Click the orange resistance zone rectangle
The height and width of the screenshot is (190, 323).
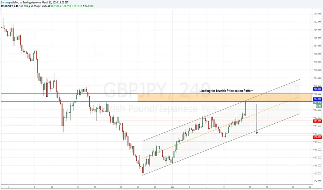tap(225, 97)
